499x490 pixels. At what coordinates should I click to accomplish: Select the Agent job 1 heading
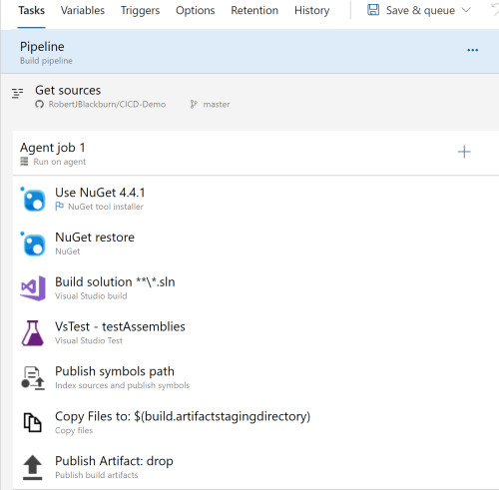53,148
